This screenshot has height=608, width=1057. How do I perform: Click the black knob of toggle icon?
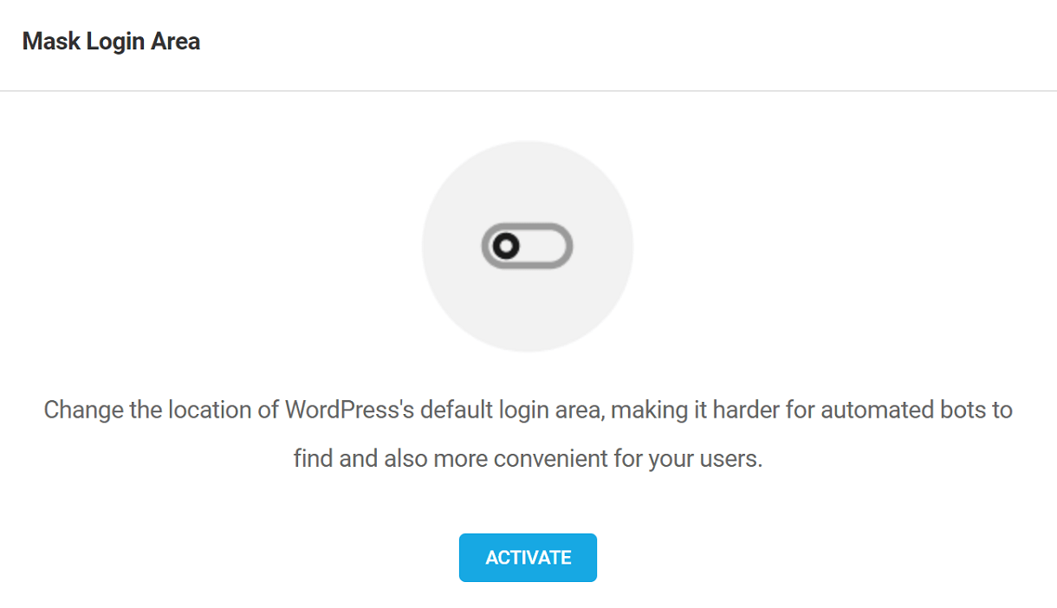(506, 247)
